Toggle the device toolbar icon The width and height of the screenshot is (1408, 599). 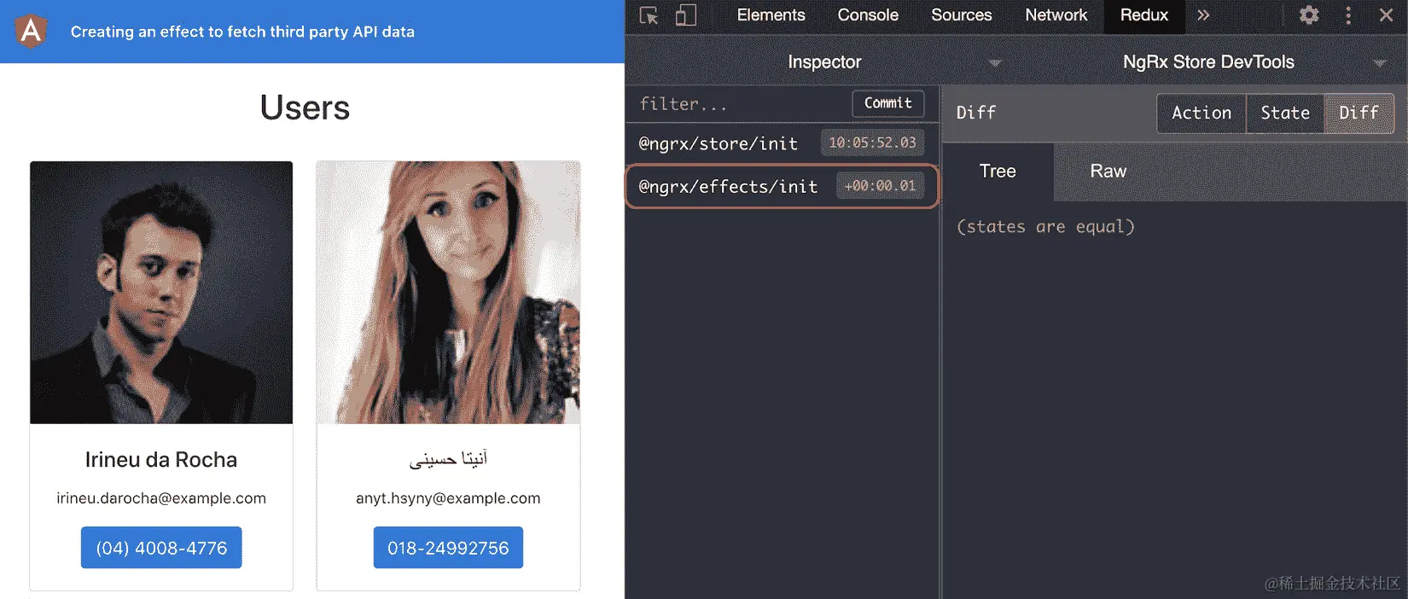(685, 15)
